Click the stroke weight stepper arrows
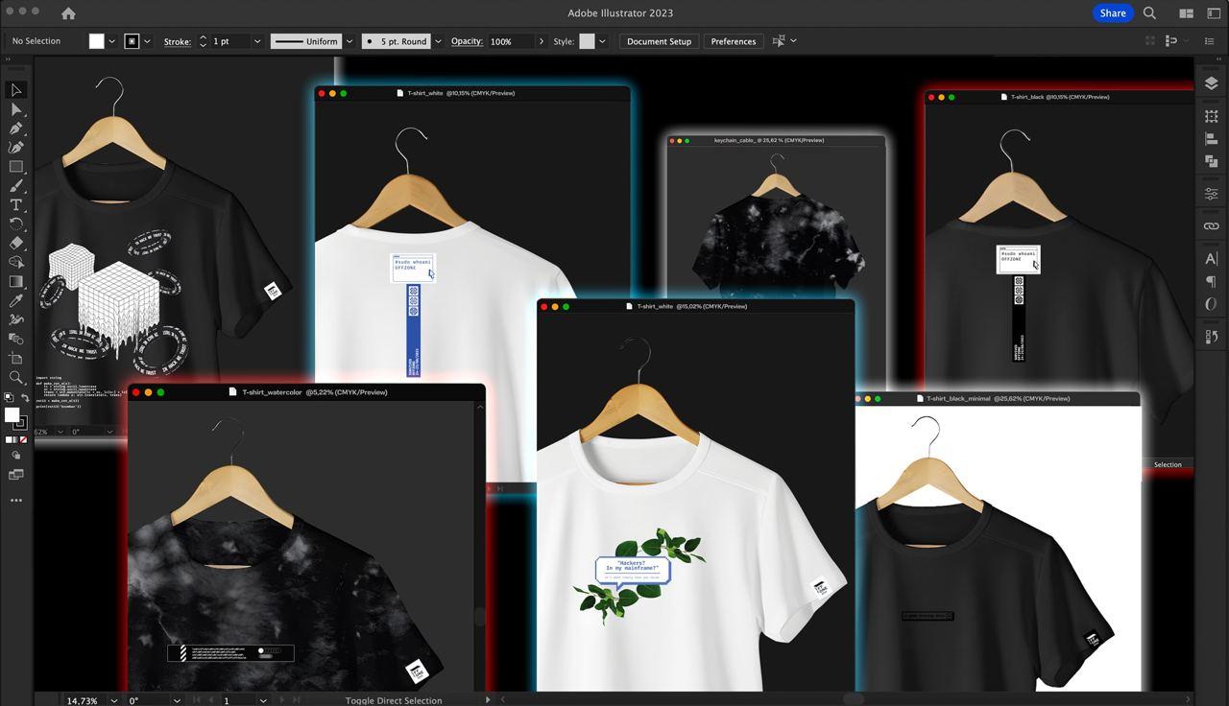 pyautogui.click(x=203, y=41)
